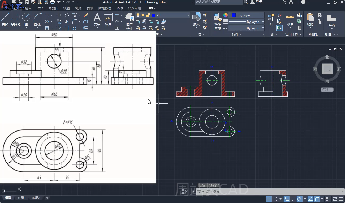Toggle polar tracking in the status bar
The height and width of the screenshot is (203, 345).
[299, 199]
